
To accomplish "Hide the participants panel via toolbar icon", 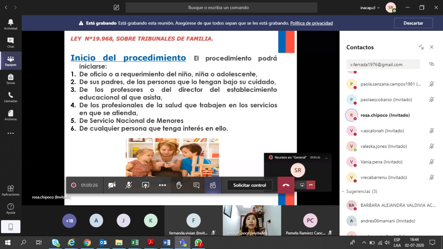I will (213, 185).
